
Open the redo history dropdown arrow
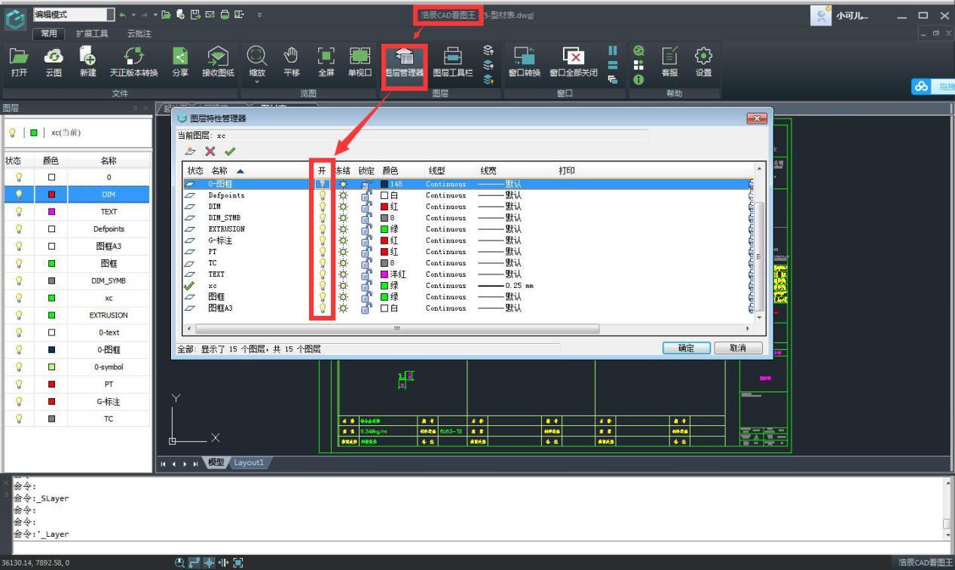click(155, 14)
